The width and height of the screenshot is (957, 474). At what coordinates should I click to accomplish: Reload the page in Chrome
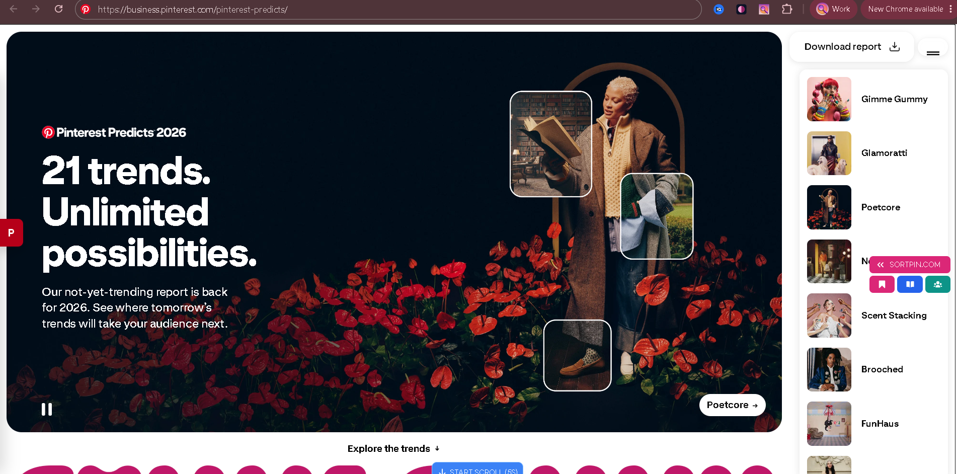click(x=58, y=9)
